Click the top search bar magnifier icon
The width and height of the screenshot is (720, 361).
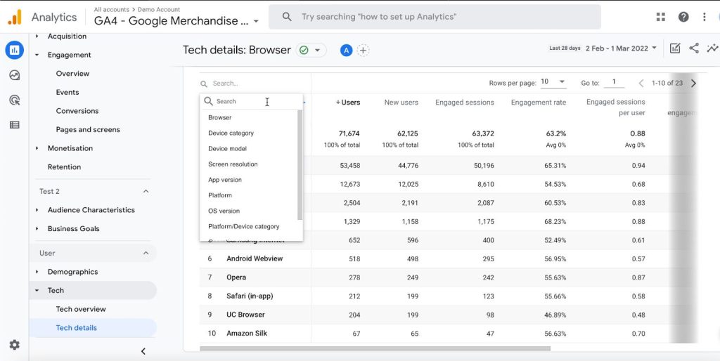tap(287, 17)
